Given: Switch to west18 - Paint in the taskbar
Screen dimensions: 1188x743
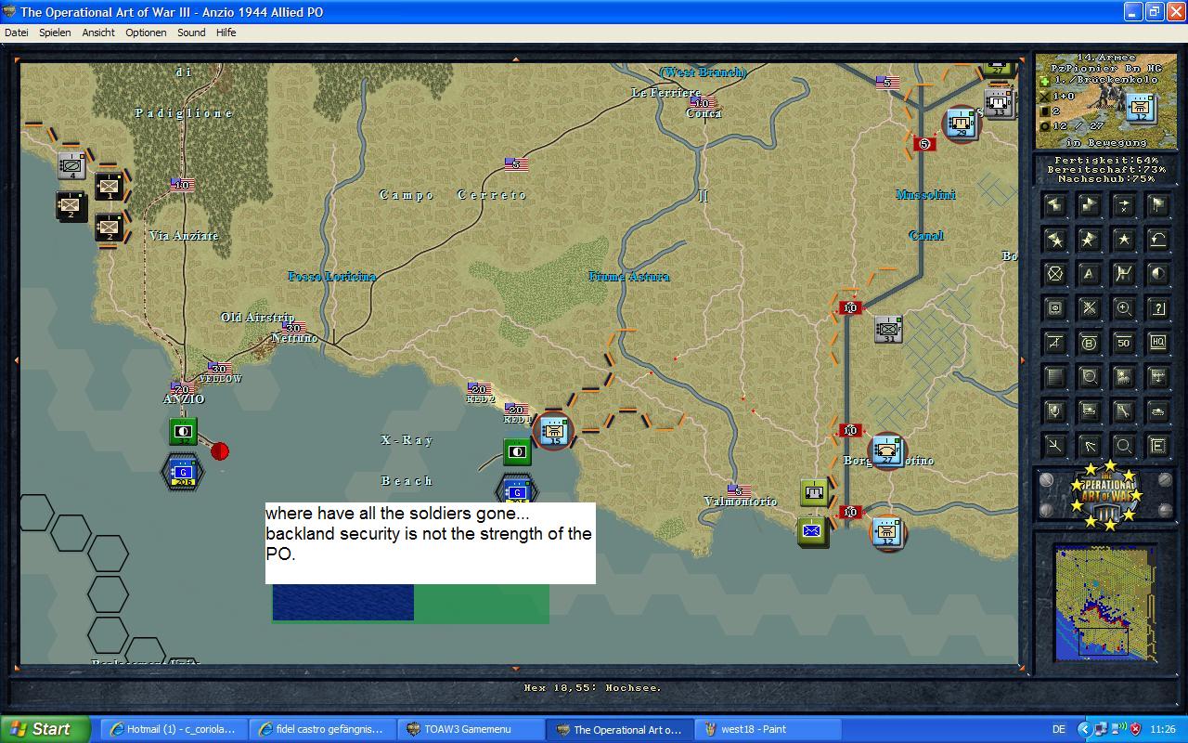Looking at the screenshot, I should [767, 729].
